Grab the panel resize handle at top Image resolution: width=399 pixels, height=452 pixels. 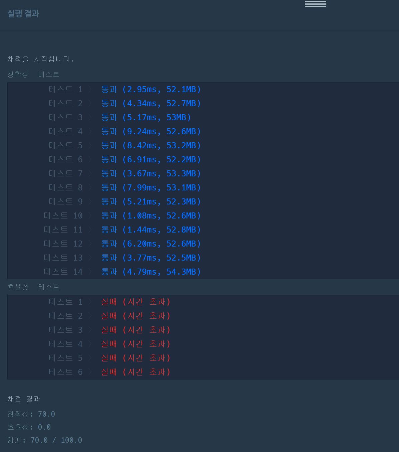(x=316, y=4)
